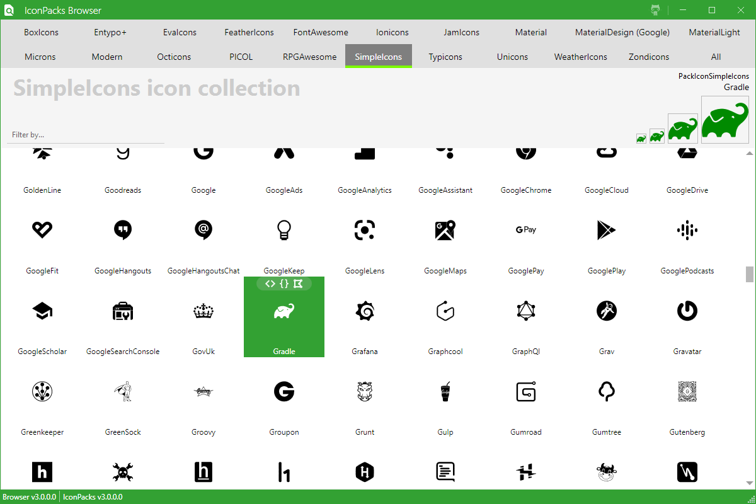This screenshot has width=756, height=504.
Task: Pick the GoogleKeep lightbulb icon
Action: click(x=284, y=231)
